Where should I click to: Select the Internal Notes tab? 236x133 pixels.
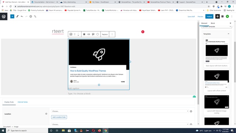pos(22,102)
